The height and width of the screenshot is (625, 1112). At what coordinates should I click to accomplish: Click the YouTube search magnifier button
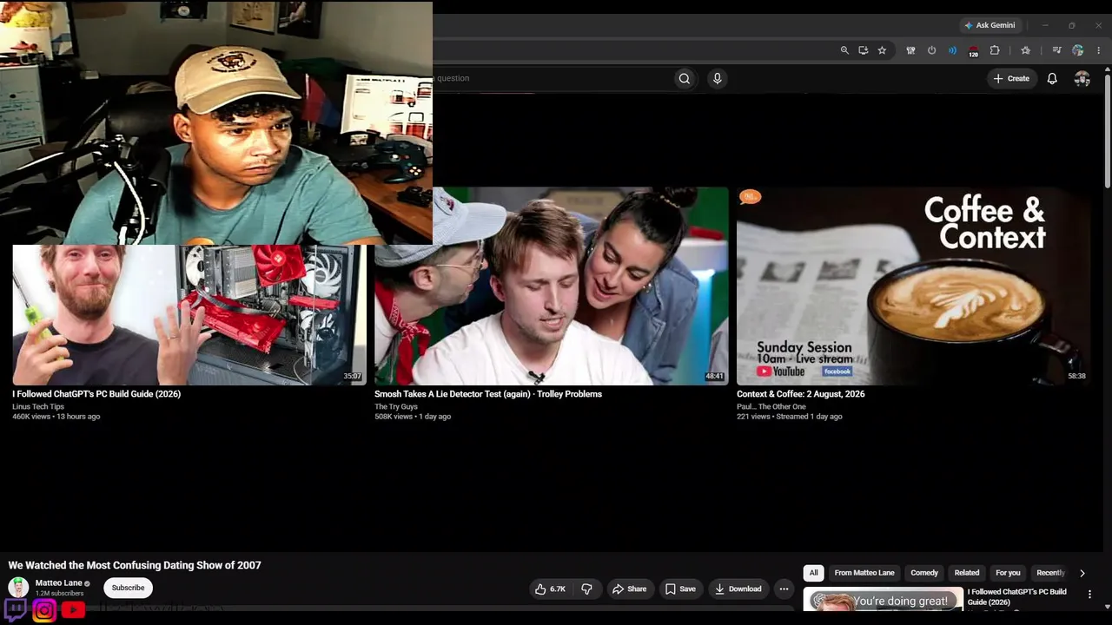[685, 79]
